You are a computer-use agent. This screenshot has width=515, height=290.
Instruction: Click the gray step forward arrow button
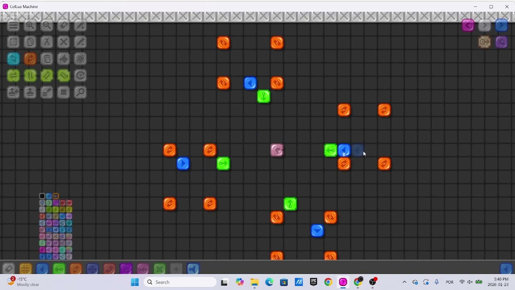485,26
